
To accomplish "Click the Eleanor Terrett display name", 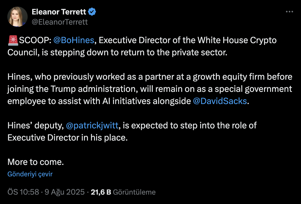I will pyautogui.click(x=59, y=11).
